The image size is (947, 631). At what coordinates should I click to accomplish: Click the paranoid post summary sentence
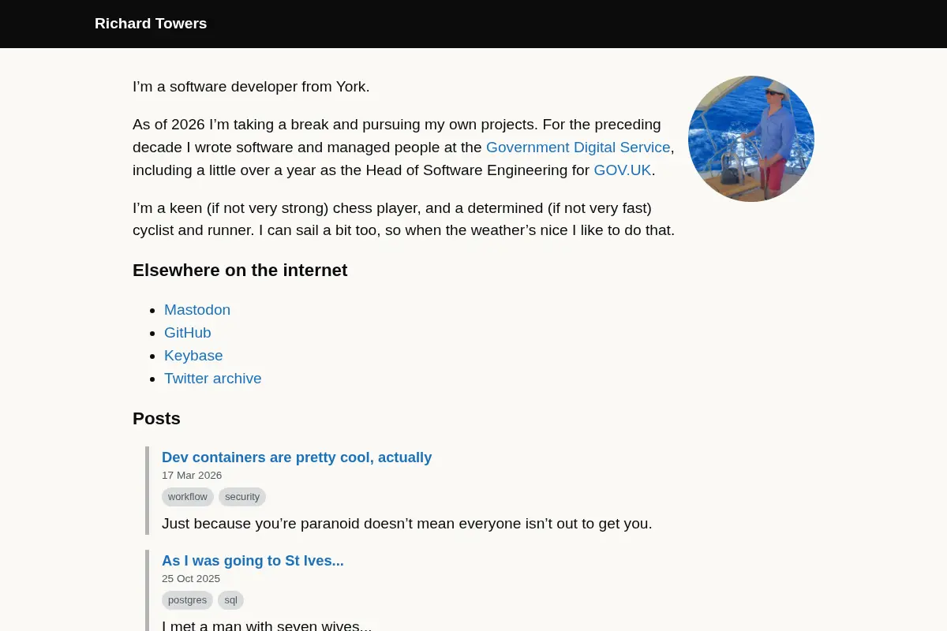407,524
